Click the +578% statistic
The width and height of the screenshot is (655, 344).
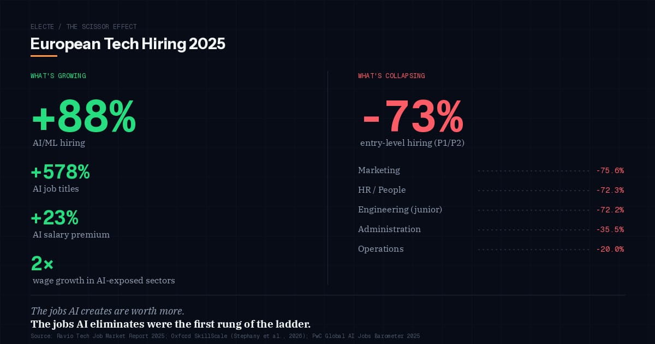pos(61,173)
